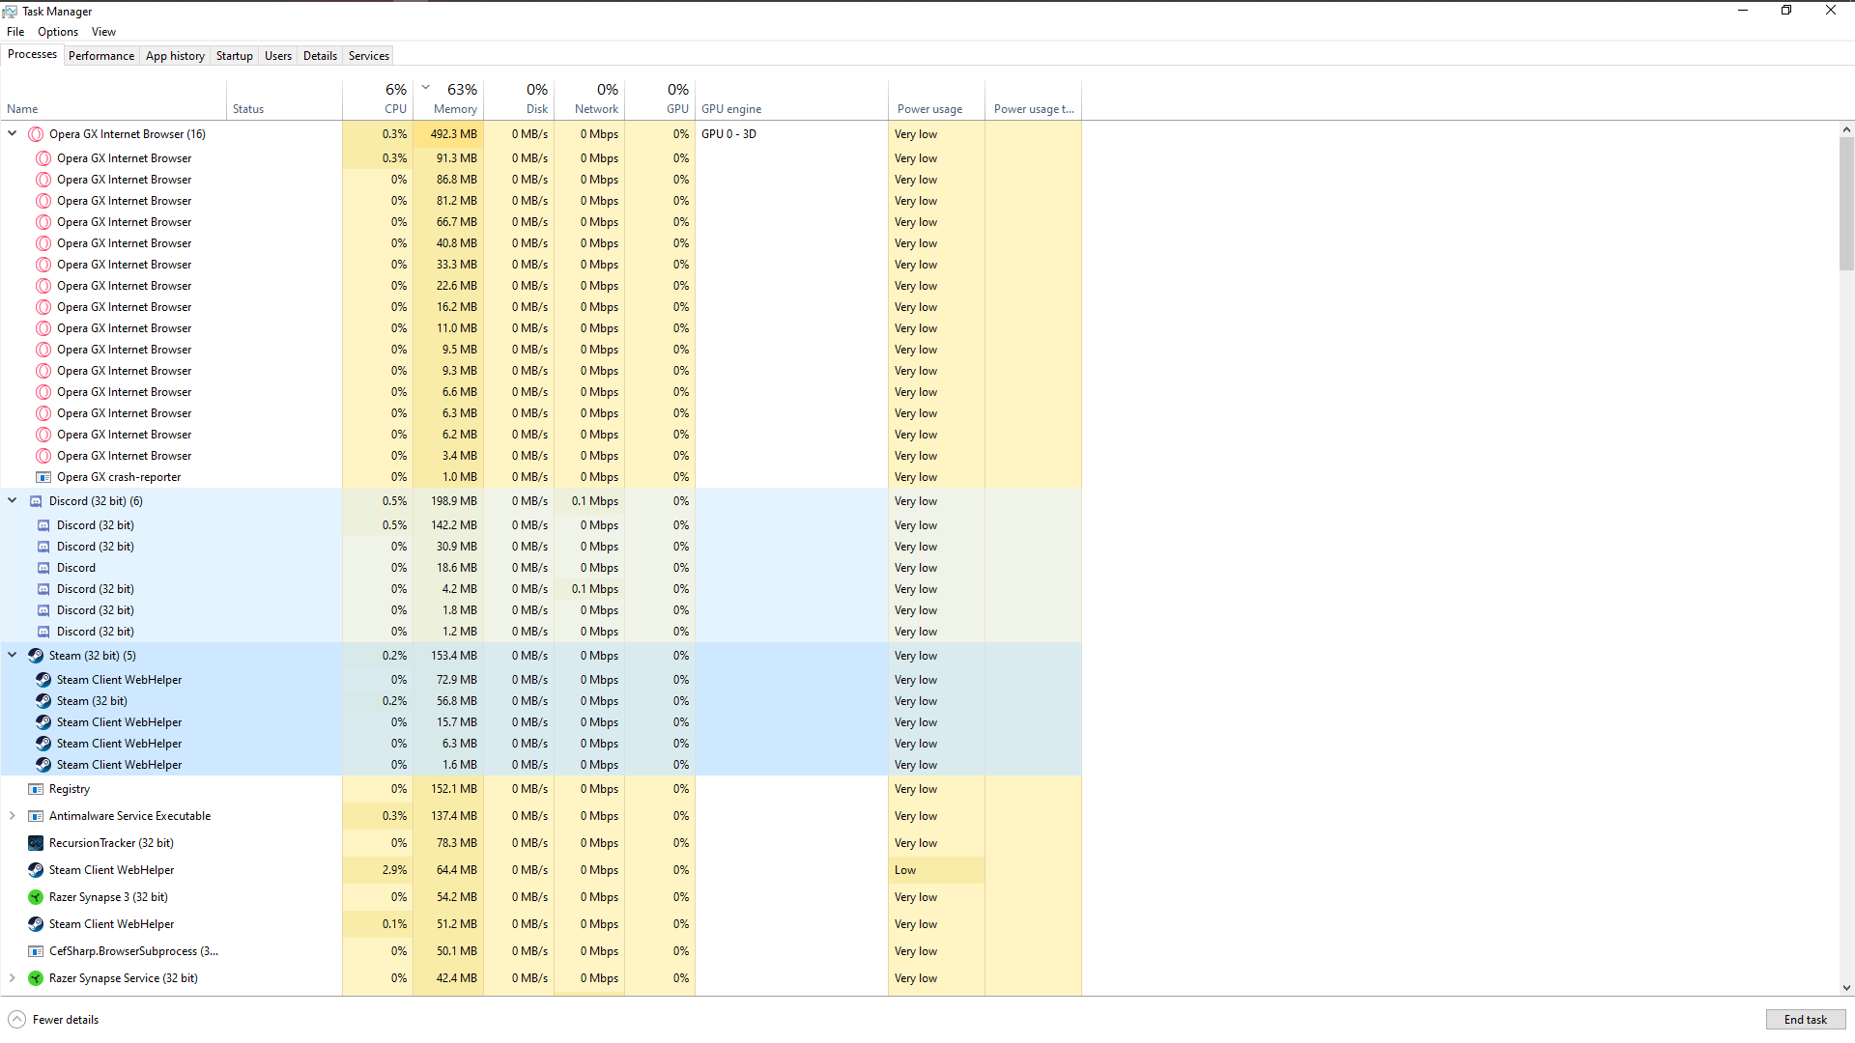Sort by the Power usage column header
Viewport: 1855px width, 1043px height.
coord(937,99)
